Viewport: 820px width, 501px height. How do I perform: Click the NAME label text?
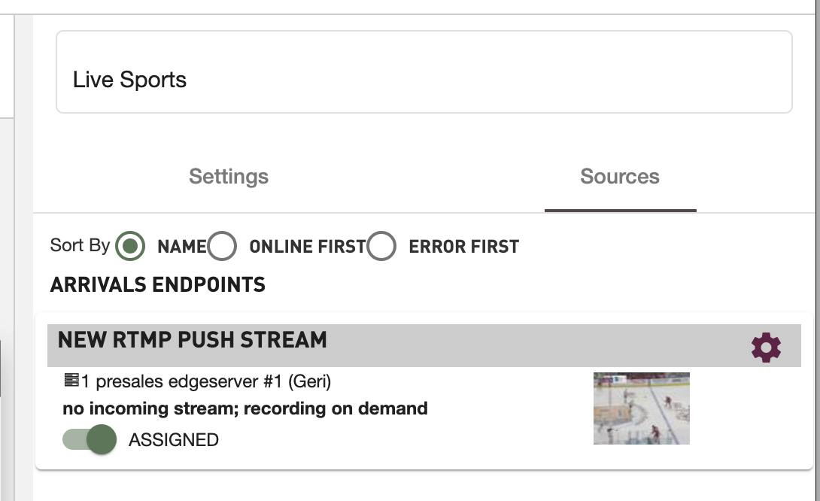181,247
